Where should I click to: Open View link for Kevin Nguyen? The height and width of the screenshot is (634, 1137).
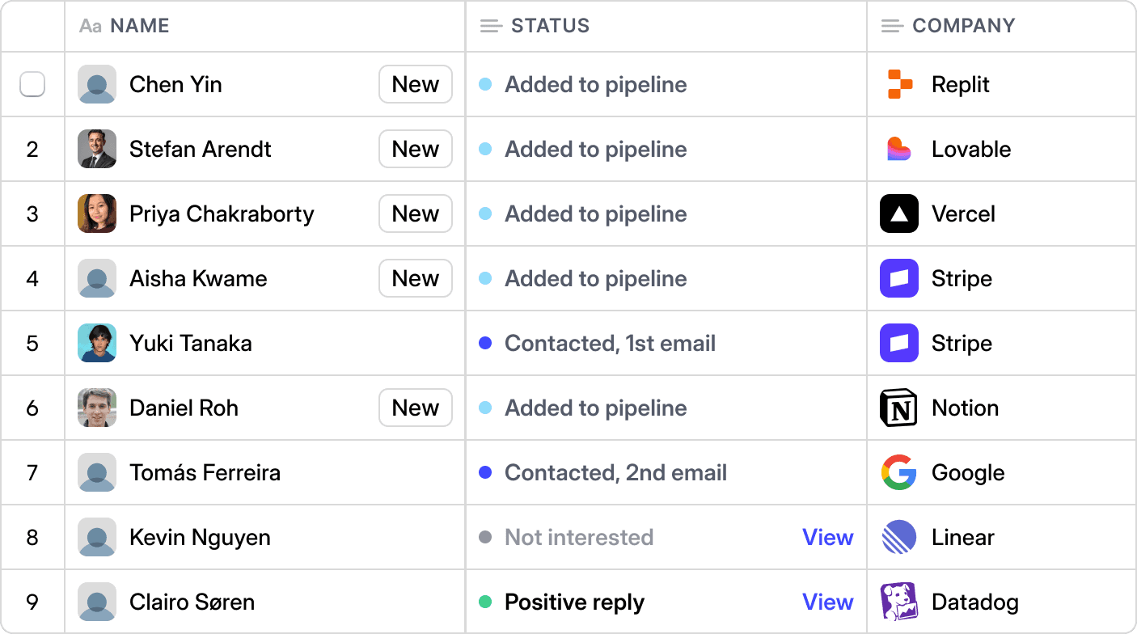827,537
